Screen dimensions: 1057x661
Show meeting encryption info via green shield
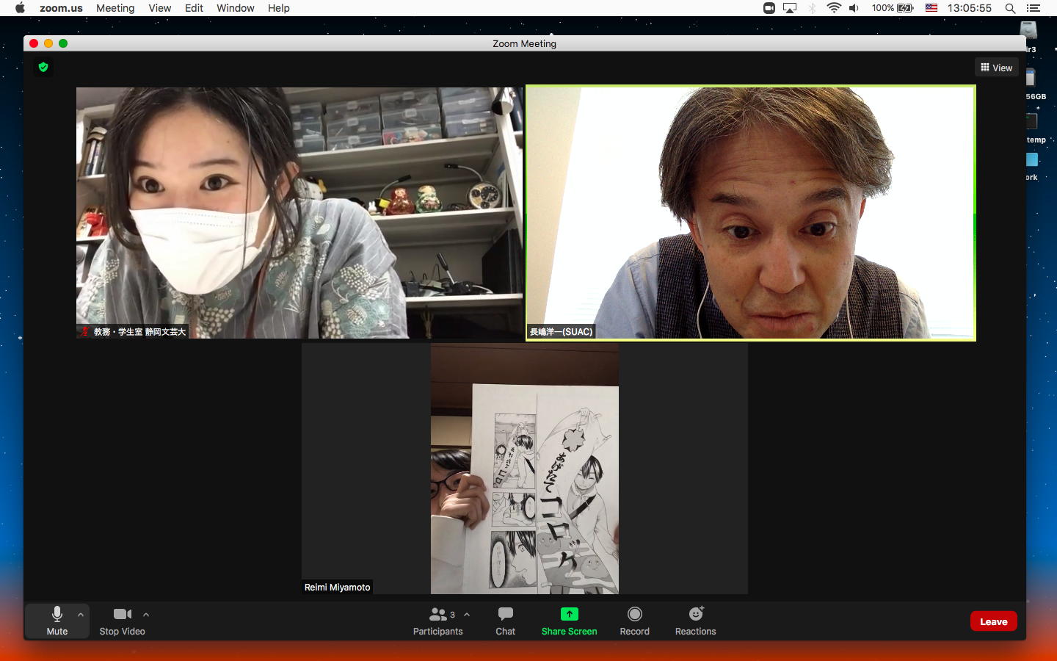coord(43,67)
